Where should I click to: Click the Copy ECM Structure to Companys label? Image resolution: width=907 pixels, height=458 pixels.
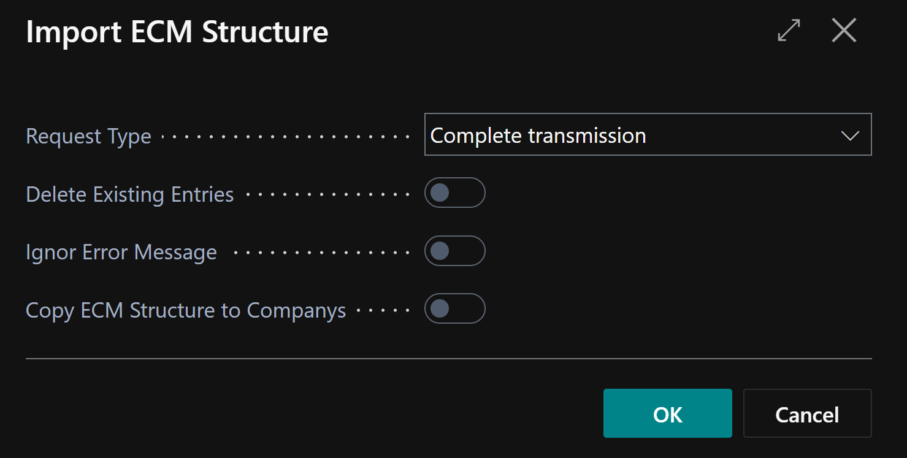(x=186, y=310)
